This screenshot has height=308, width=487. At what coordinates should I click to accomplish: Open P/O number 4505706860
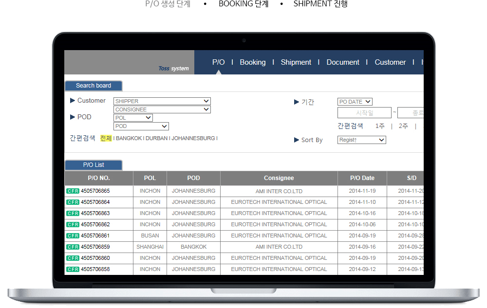[x=95, y=258]
